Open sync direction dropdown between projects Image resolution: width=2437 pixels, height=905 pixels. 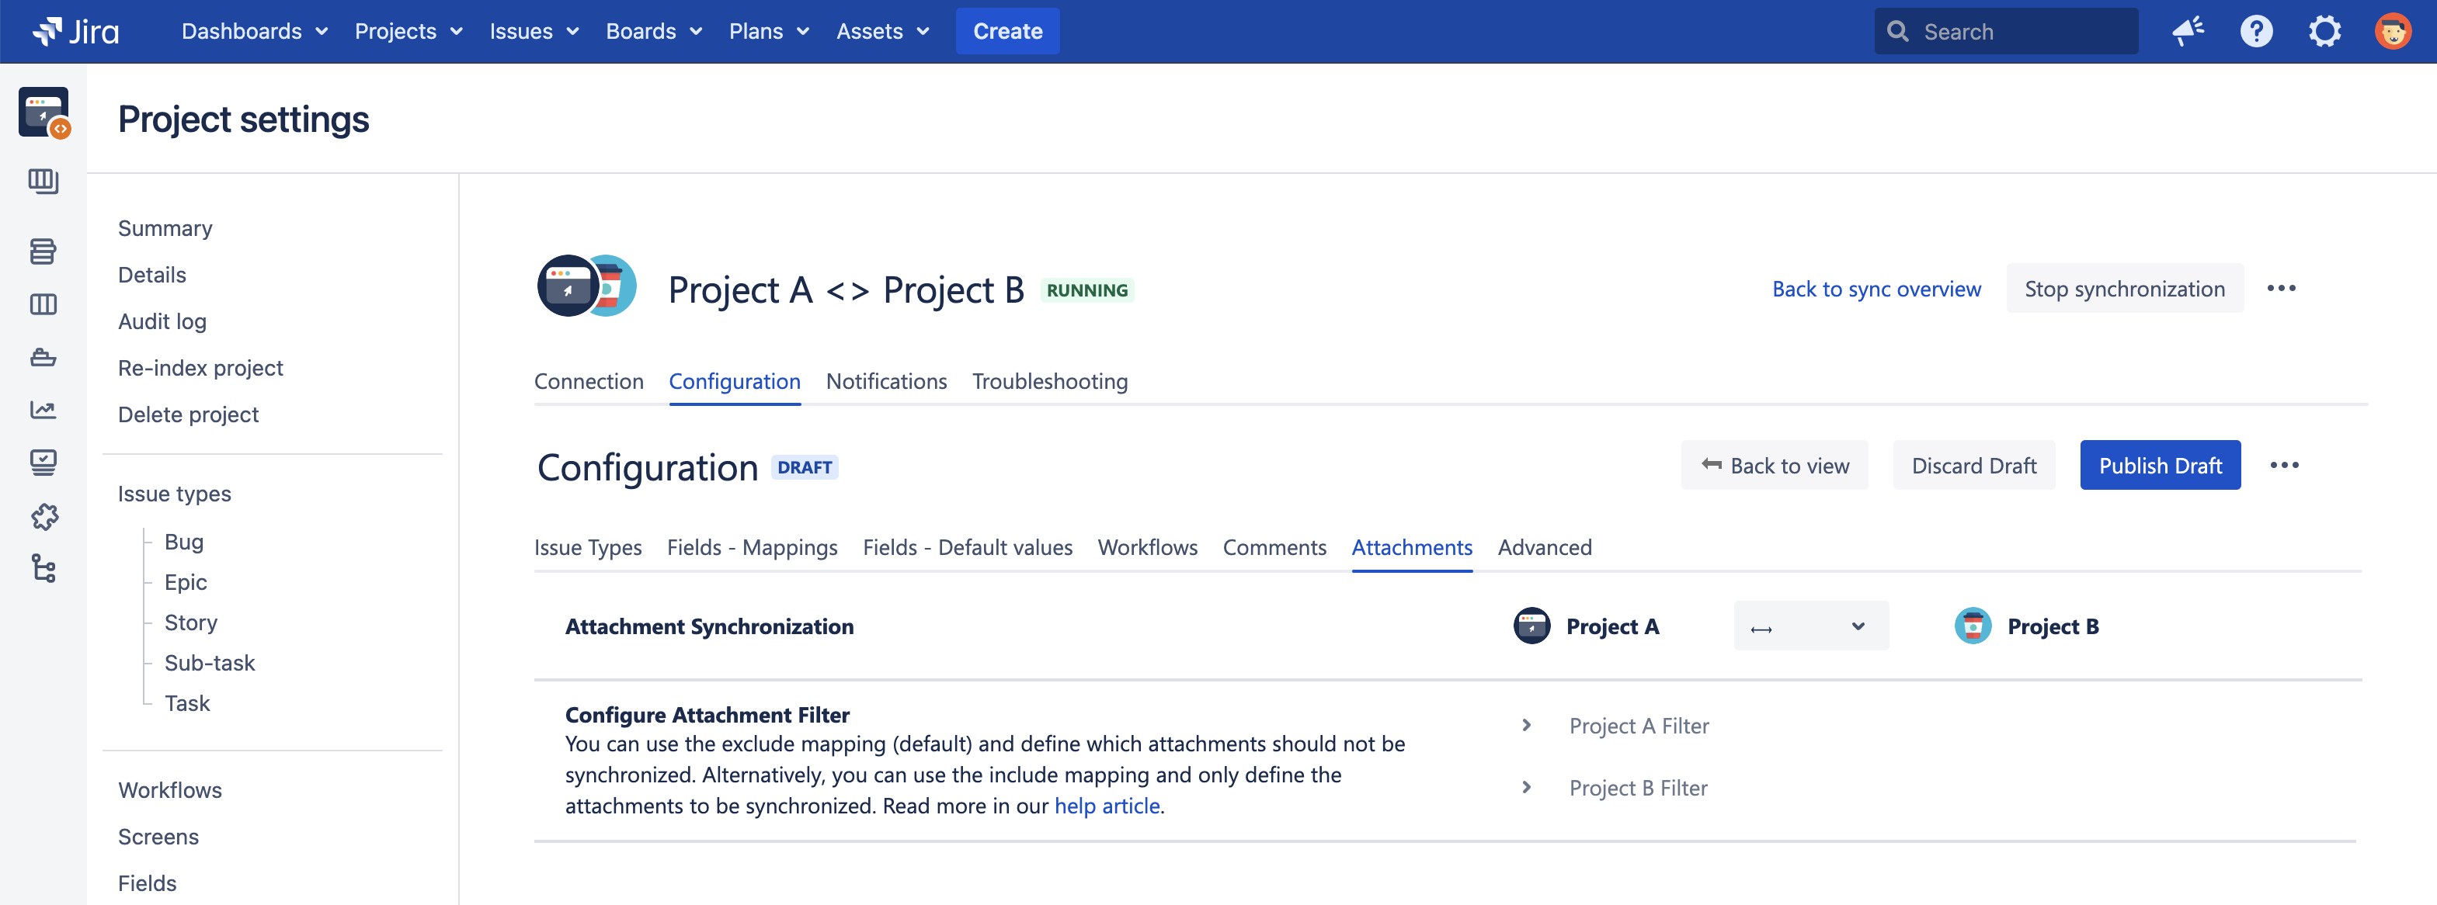coord(1809,626)
